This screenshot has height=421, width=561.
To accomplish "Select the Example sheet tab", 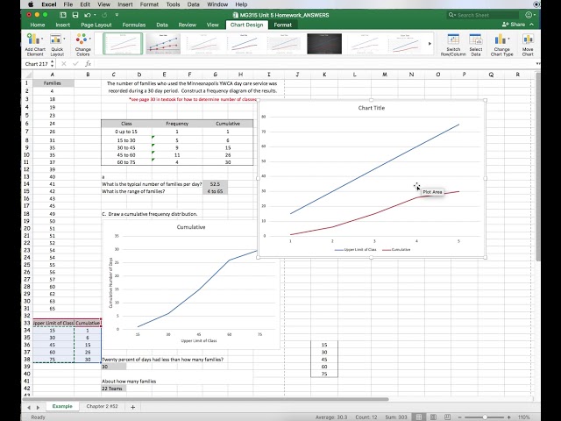I will click(62, 406).
